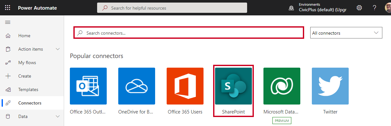Open the All connectors filter dropdown
Viewport: 391px width, 126px height.
(x=346, y=33)
